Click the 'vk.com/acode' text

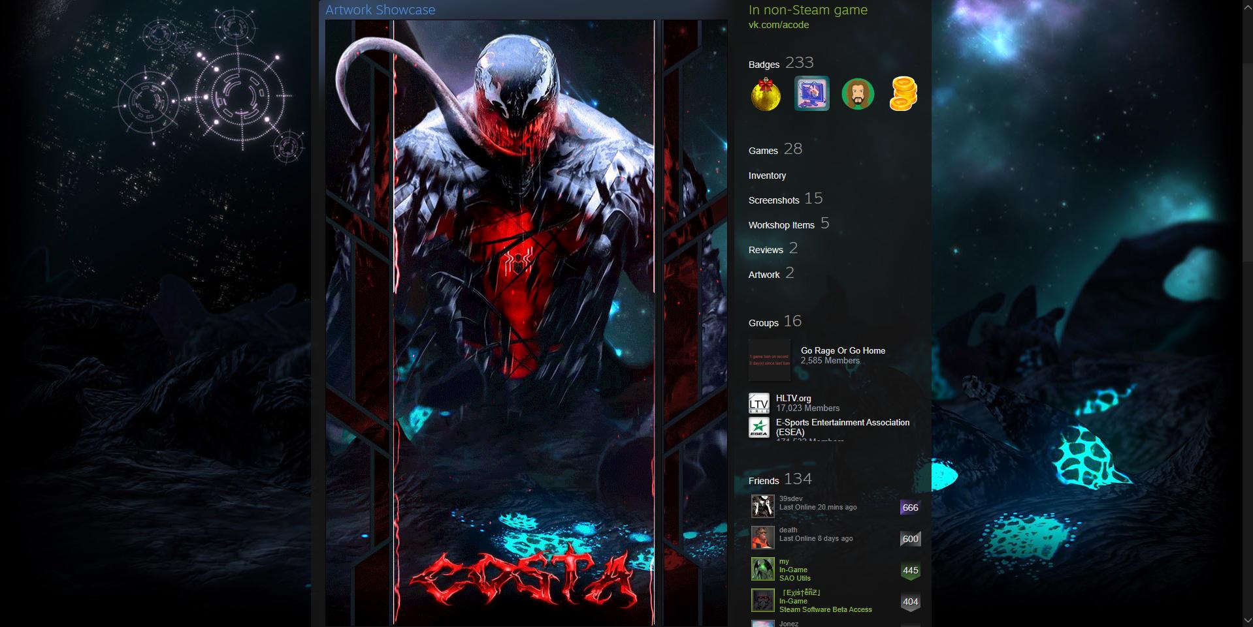(779, 25)
